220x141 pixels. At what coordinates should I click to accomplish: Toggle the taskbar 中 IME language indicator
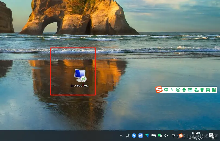pyautogui.click(x=173, y=136)
